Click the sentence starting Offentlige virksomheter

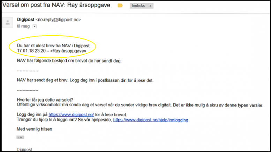(140, 105)
